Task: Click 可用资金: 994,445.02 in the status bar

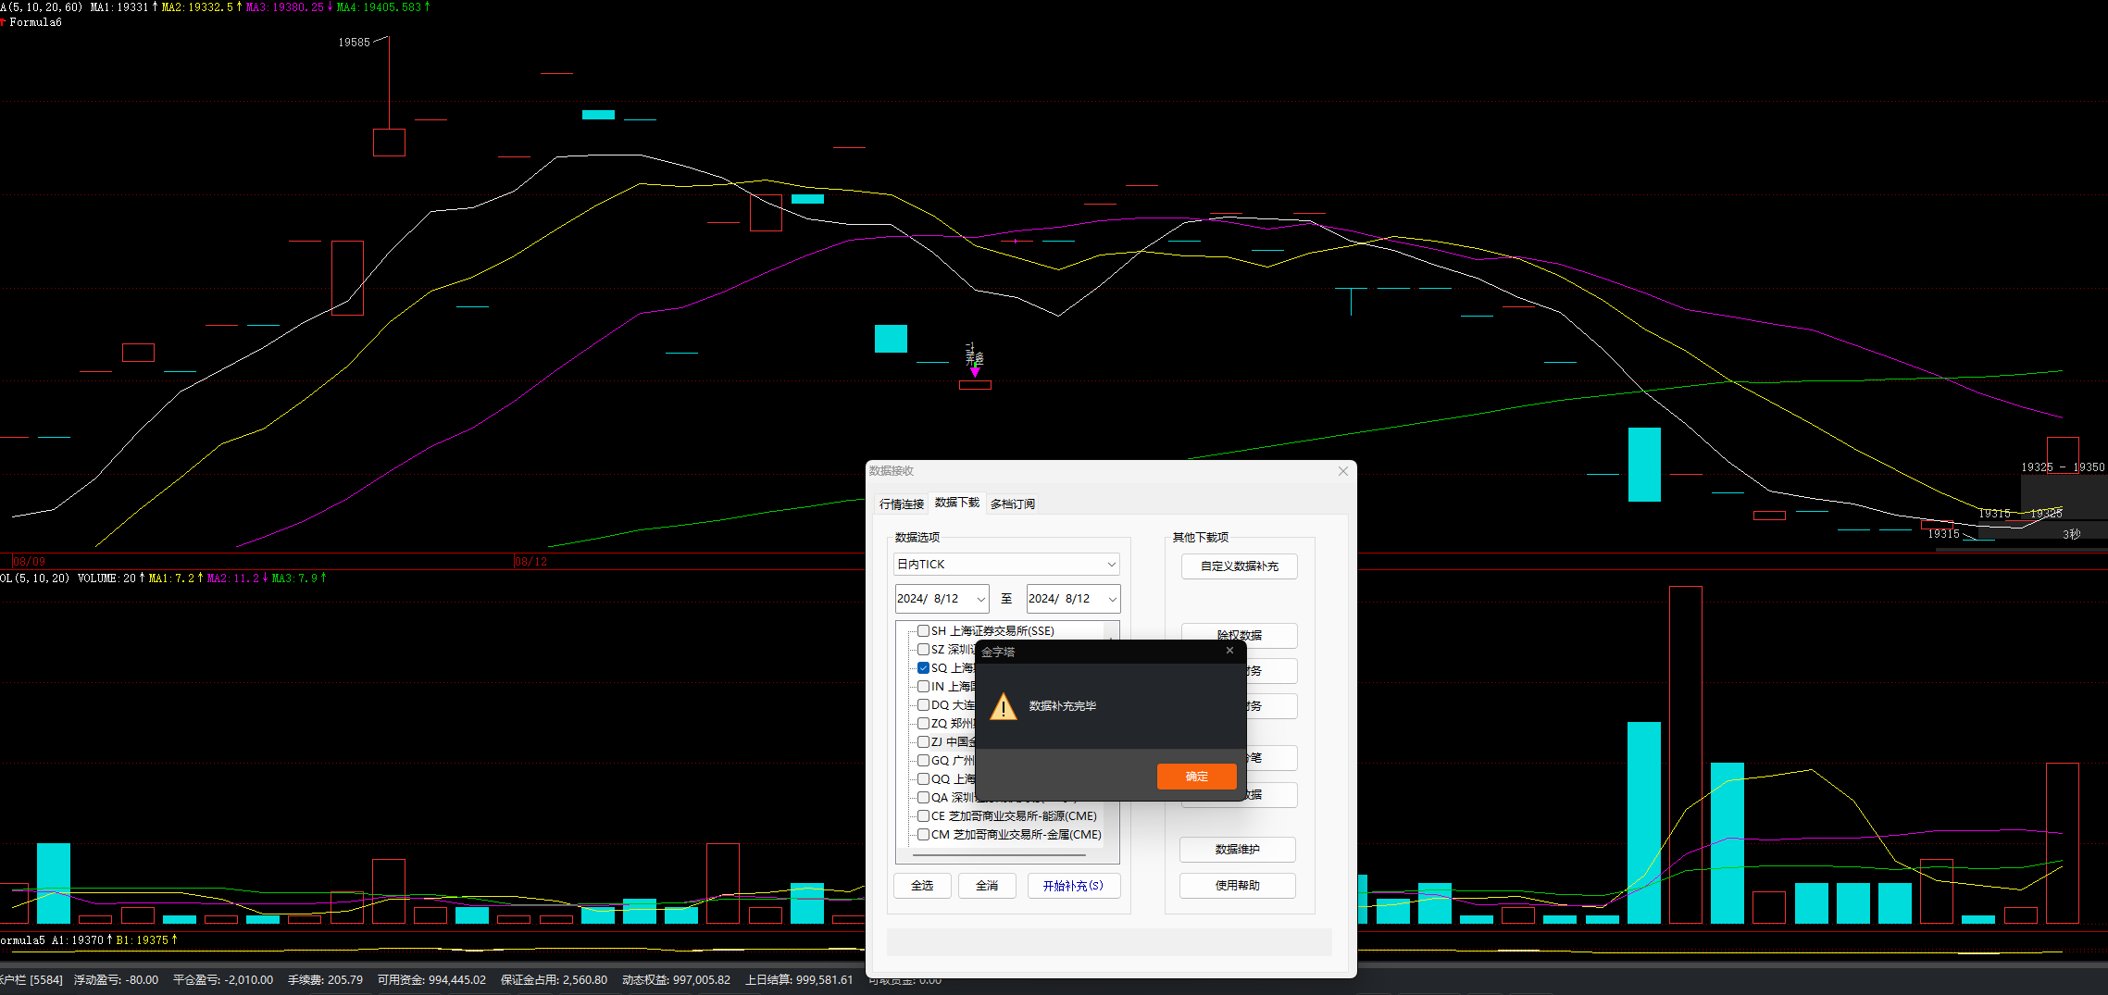Action: click(x=431, y=980)
